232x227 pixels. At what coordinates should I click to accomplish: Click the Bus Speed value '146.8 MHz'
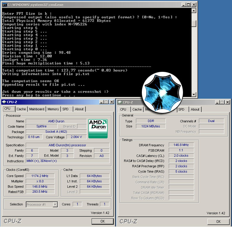coord(40,187)
